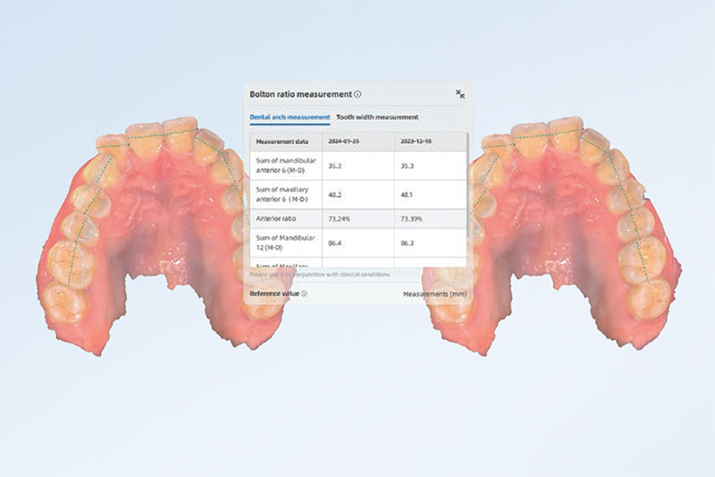
Task: Click info icon beside Bolton ratio measurement
Action: pyautogui.click(x=357, y=94)
